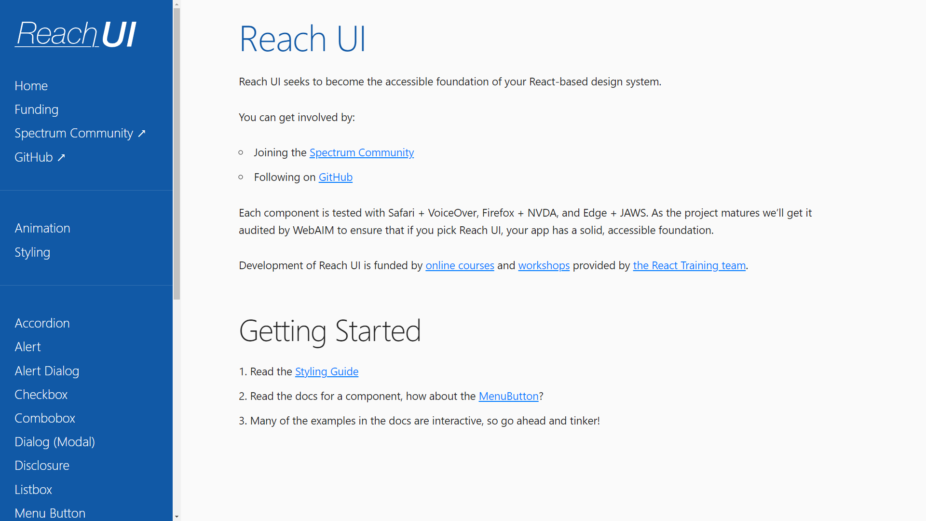Click the Combobox sidebar icon
926x521 pixels.
44,418
